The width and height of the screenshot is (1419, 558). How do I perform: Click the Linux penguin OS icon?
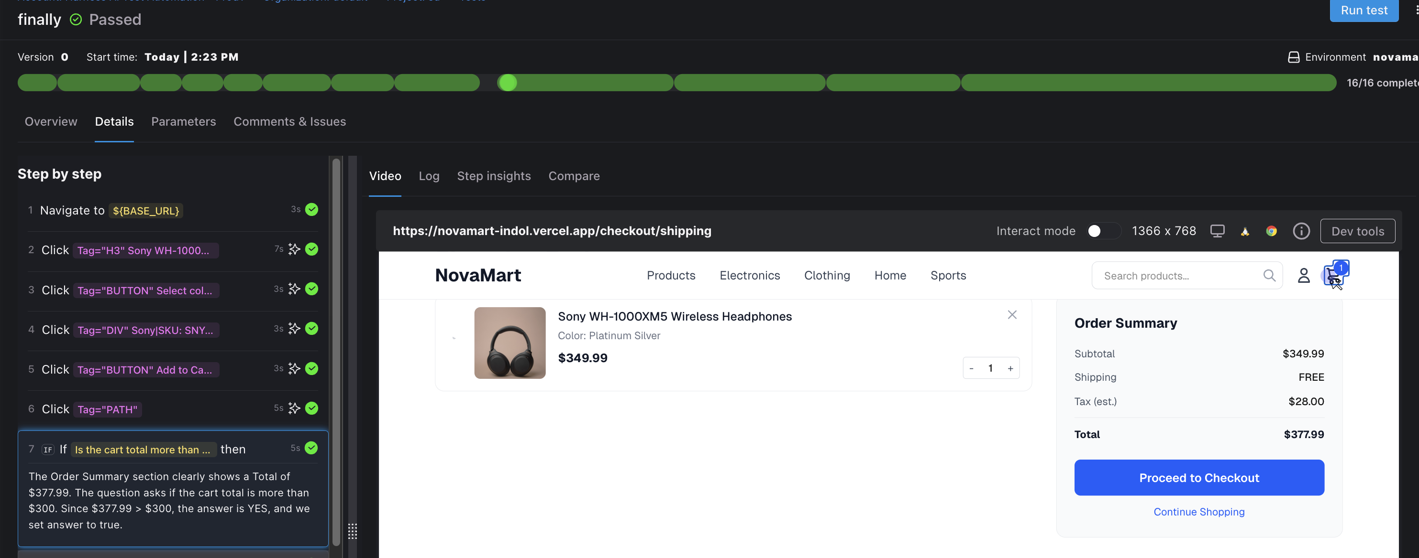pos(1245,232)
